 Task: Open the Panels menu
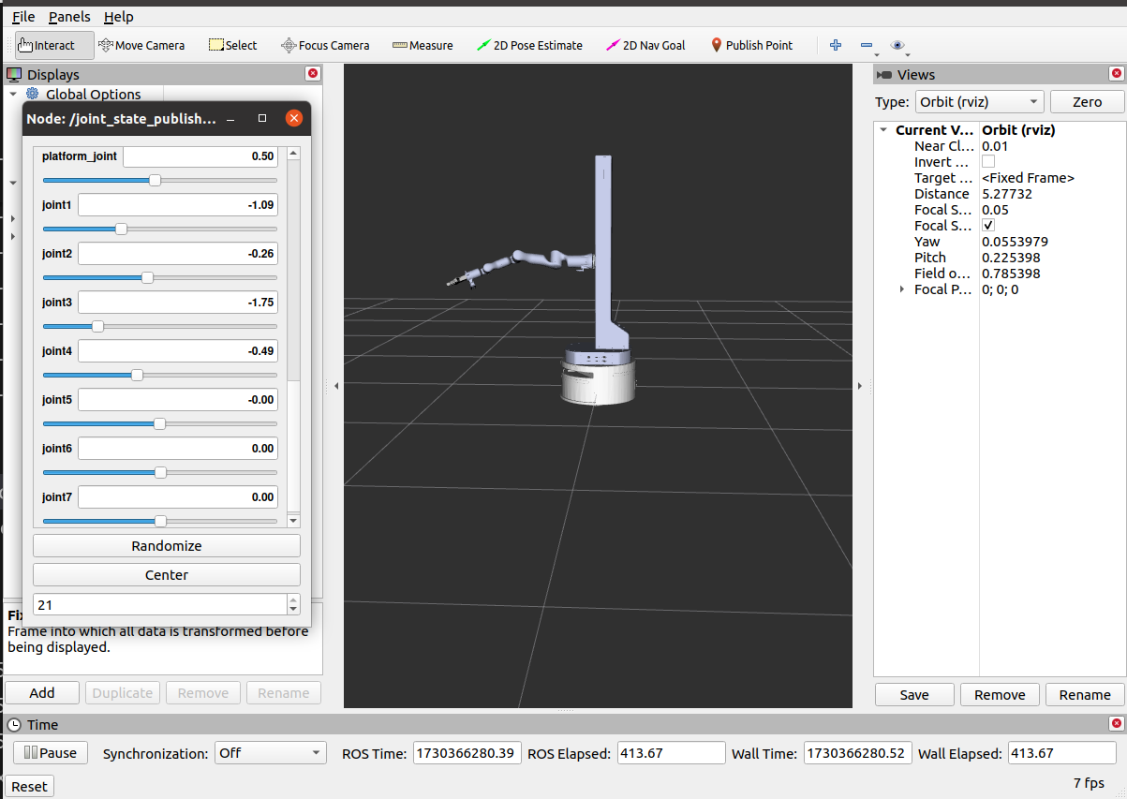(x=70, y=17)
